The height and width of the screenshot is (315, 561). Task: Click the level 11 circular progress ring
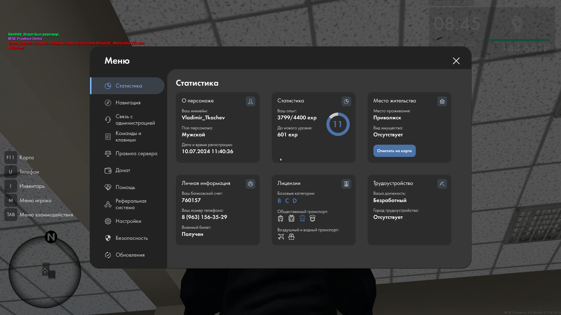tap(338, 124)
